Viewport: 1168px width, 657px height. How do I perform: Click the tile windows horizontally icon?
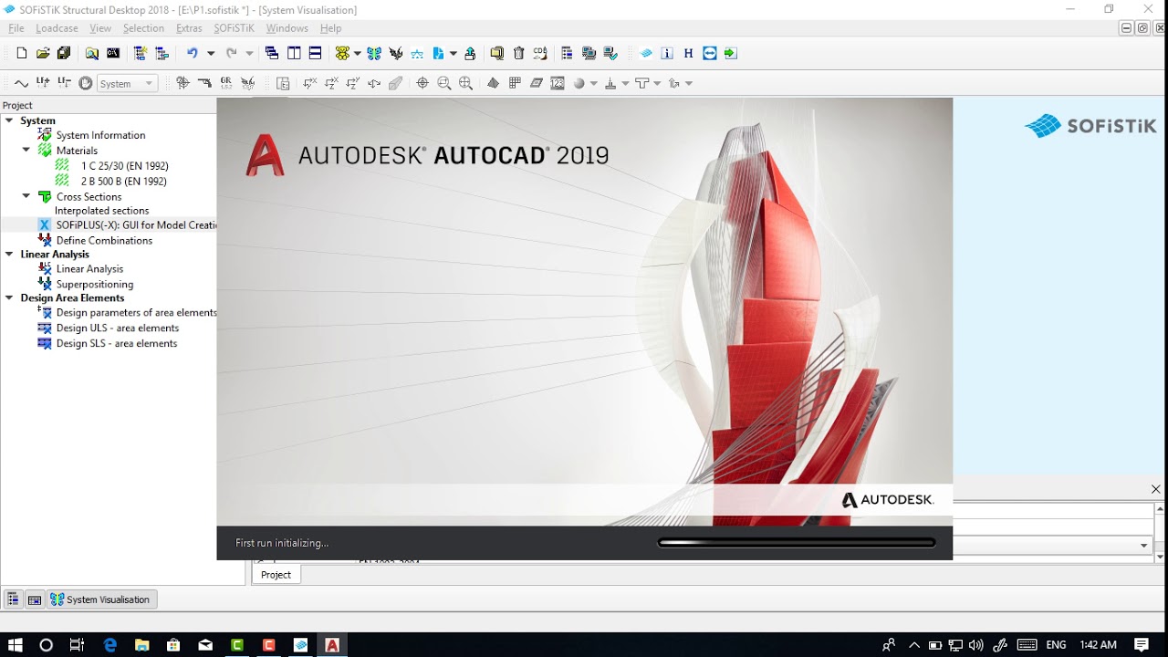coord(315,53)
